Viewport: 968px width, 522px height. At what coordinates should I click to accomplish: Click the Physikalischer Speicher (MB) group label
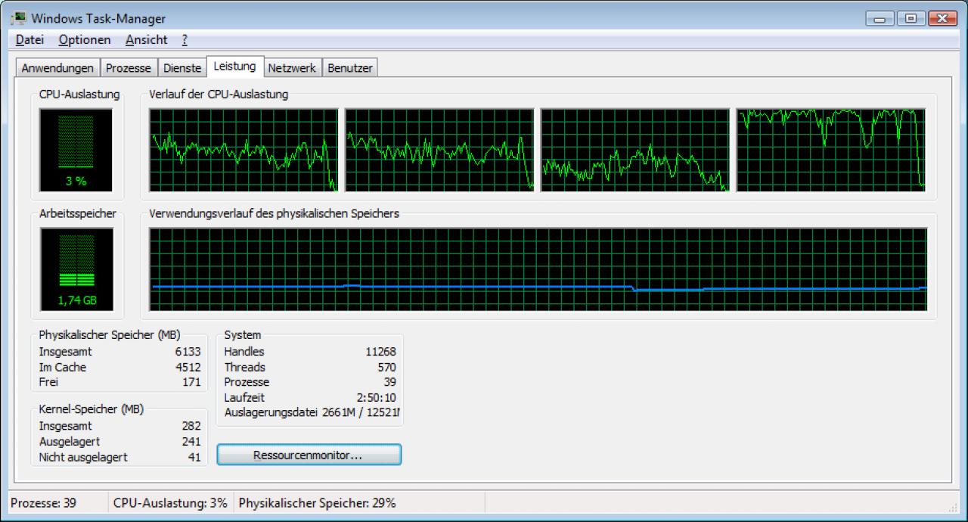[x=110, y=334]
